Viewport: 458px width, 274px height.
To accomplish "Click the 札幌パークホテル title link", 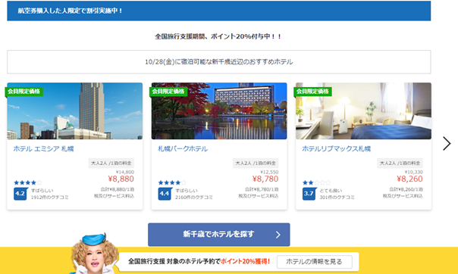I will (183, 148).
